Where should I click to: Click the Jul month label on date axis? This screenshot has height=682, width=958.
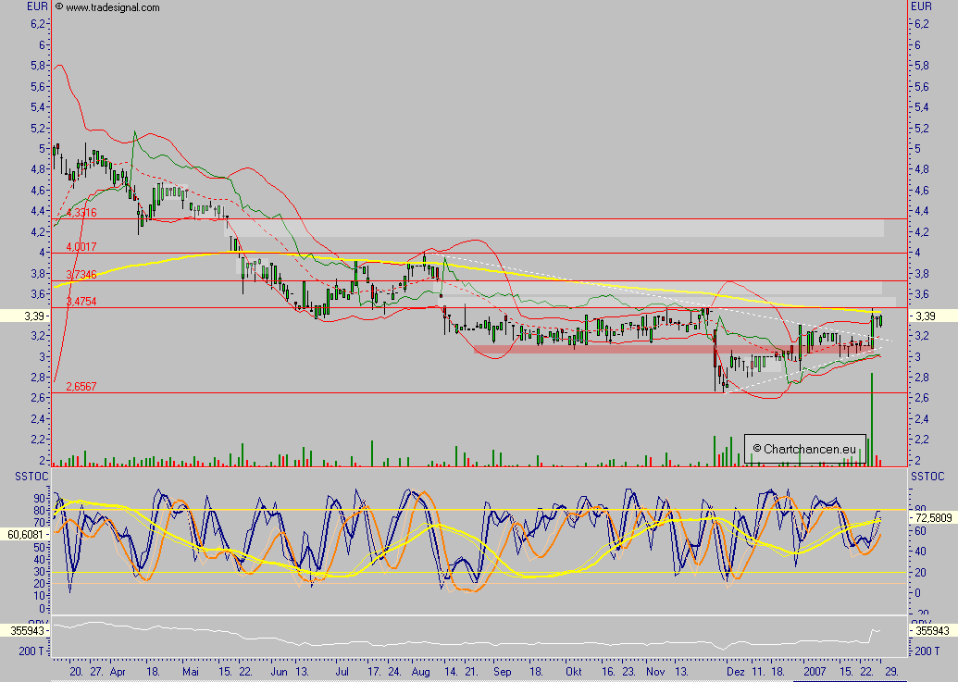(x=342, y=672)
